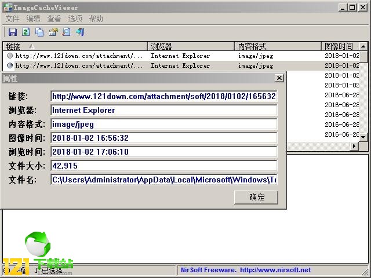The image size is (371, 278).
Task: Open the 帮助 menu
Action: tap(96, 19)
